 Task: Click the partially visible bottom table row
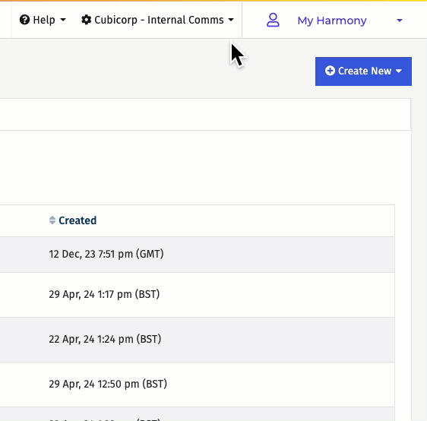(x=197, y=414)
